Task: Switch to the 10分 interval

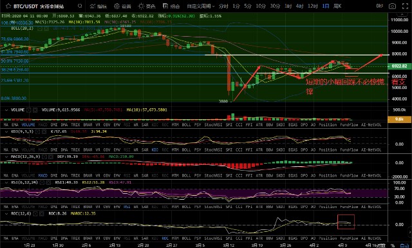Action: [x=261, y=6]
